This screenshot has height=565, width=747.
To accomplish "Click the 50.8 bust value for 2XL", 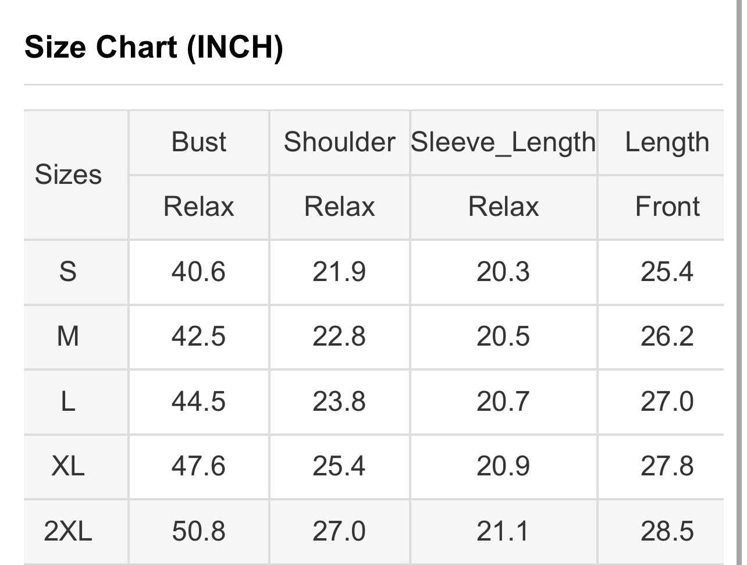I will (x=198, y=531).
